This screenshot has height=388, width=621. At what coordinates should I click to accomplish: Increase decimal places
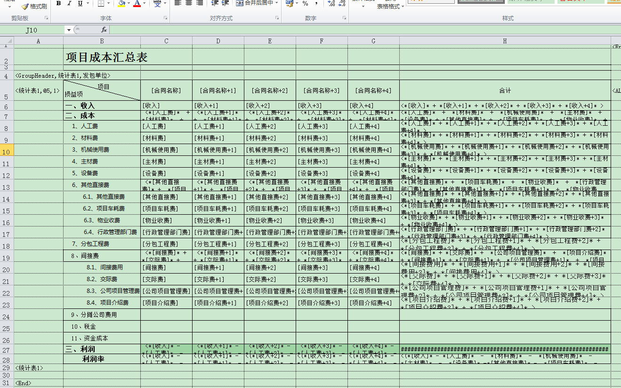tap(331, 4)
